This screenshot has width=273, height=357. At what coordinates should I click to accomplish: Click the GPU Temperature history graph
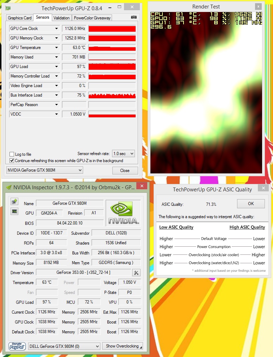pos(112,48)
